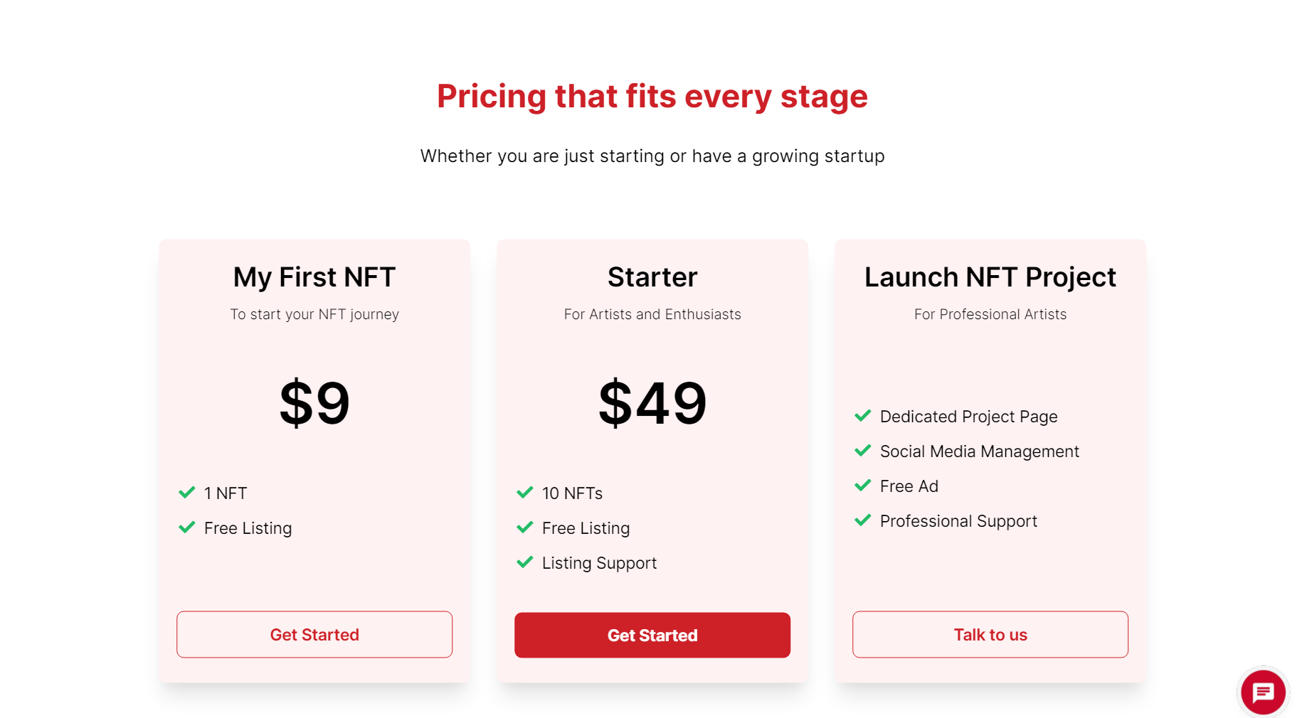Open the live chat bubble icon
1302x718 pixels.
(x=1263, y=692)
